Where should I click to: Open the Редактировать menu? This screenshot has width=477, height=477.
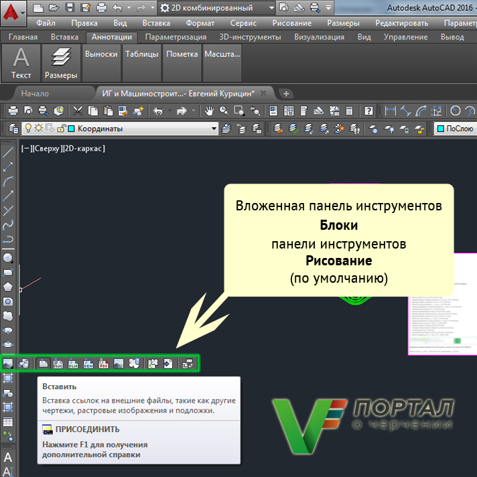point(401,23)
